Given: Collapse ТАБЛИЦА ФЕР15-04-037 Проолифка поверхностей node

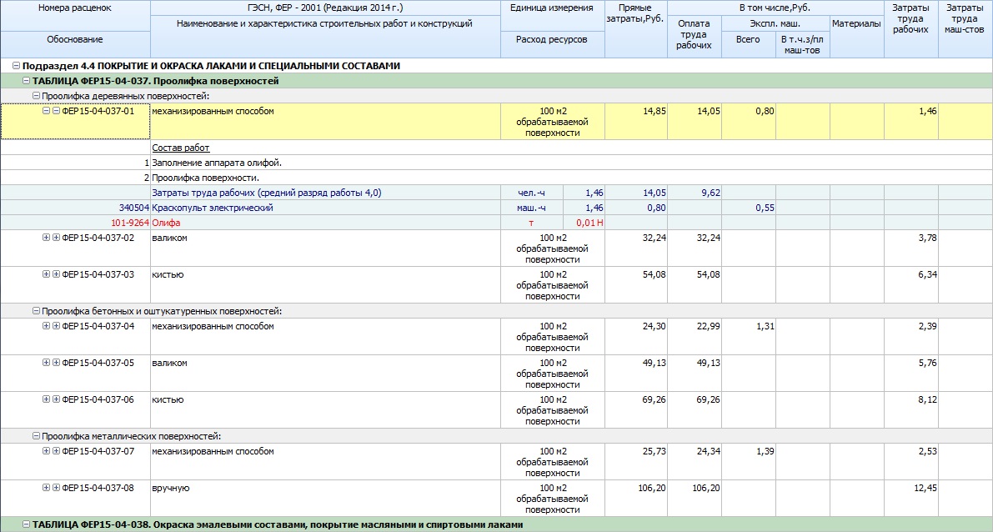Looking at the screenshot, I should 27,81.
